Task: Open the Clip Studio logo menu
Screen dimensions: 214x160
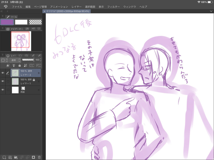Action: [6, 6]
